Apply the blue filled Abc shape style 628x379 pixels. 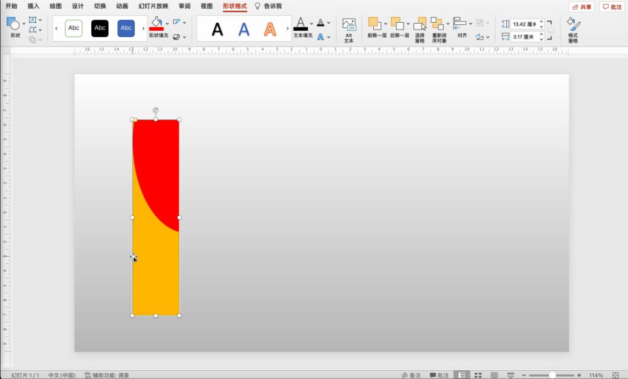126,28
